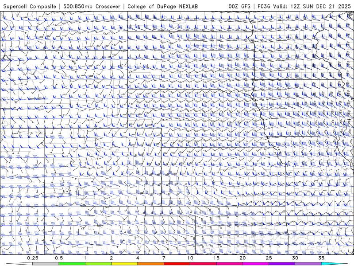Image resolution: width=354 pixels, height=266 pixels.
Task: Click the 'F036' forecast hour label
Action: tap(264, 6)
